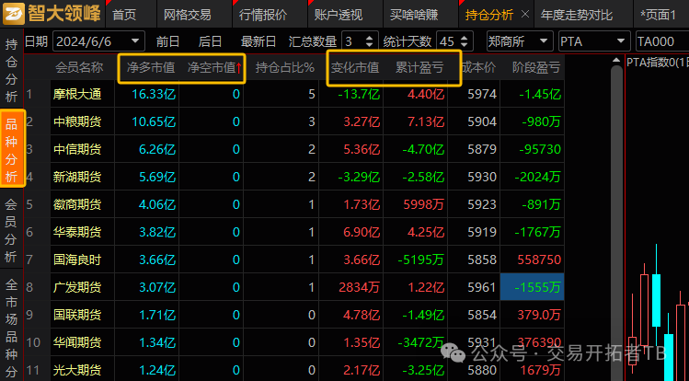Open the *页面1 tab
The image size is (689, 381).
pyautogui.click(x=658, y=15)
